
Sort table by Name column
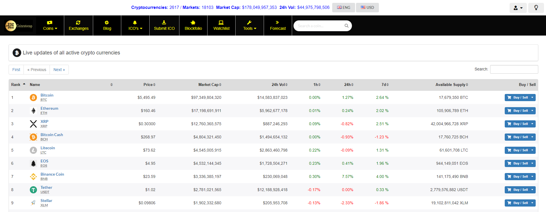point(71,85)
